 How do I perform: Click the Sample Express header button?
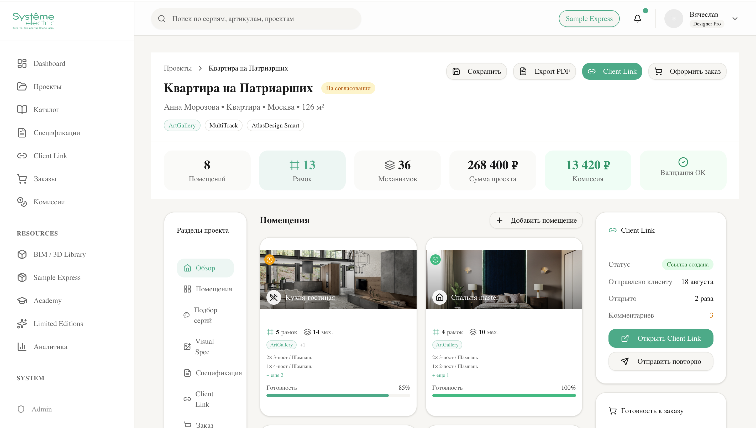(x=589, y=19)
